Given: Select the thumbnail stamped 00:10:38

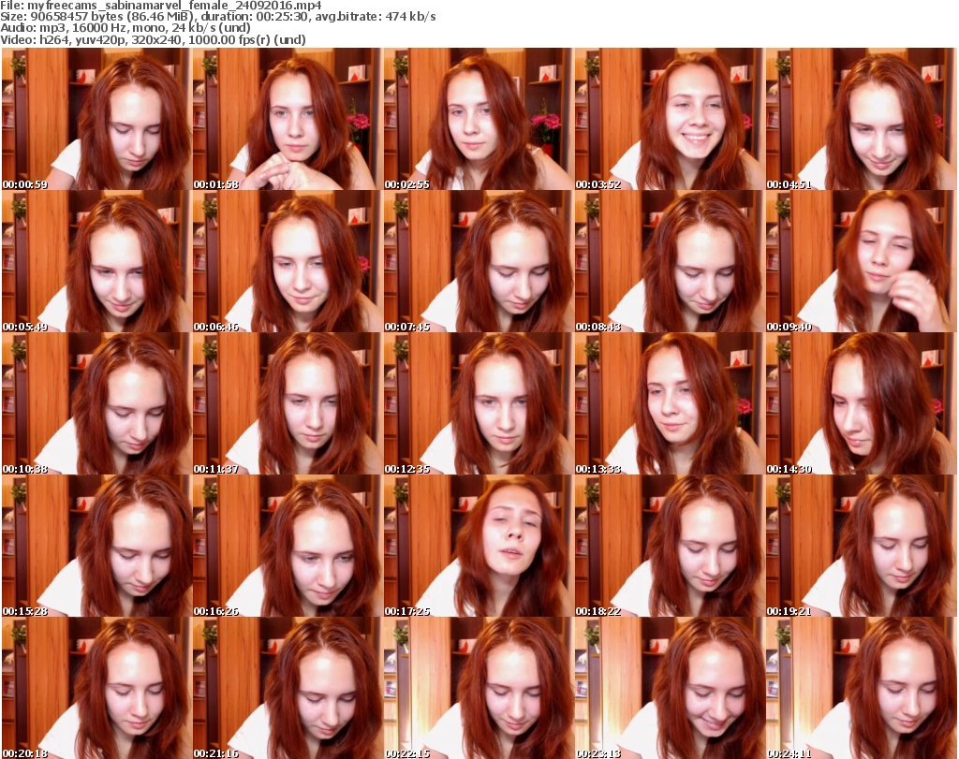Looking at the screenshot, I should pyautogui.click(x=96, y=404).
